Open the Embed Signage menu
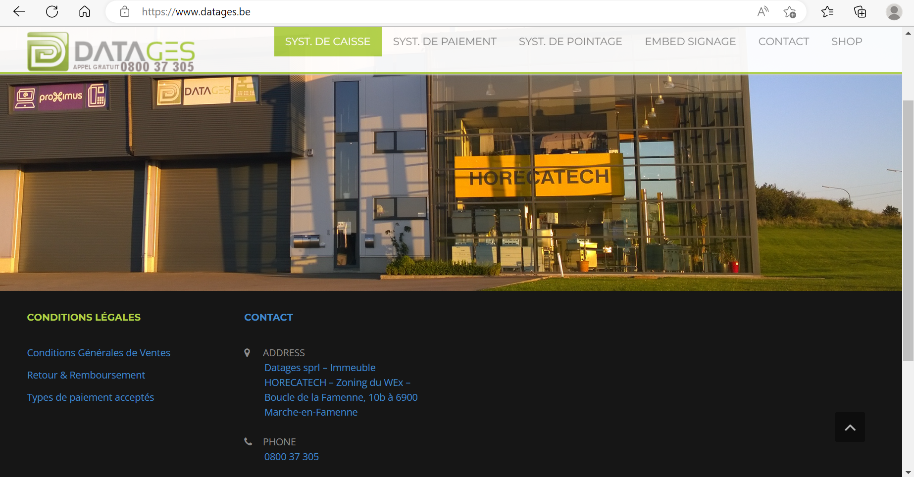 pos(690,42)
